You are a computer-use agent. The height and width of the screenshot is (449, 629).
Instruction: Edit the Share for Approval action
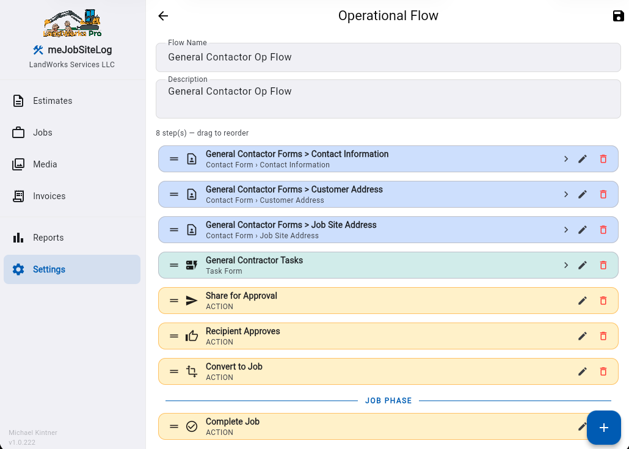(x=582, y=301)
